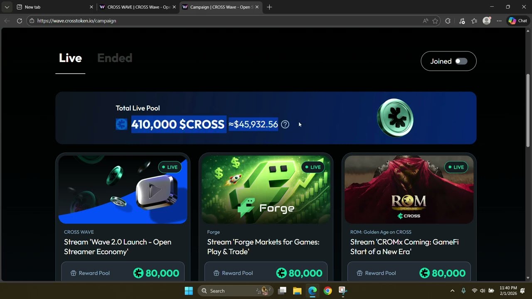Click Reward Pool gift icon on CROSS WAVE card
The width and height of the screenshot is (532, 299).
(73, 273)
